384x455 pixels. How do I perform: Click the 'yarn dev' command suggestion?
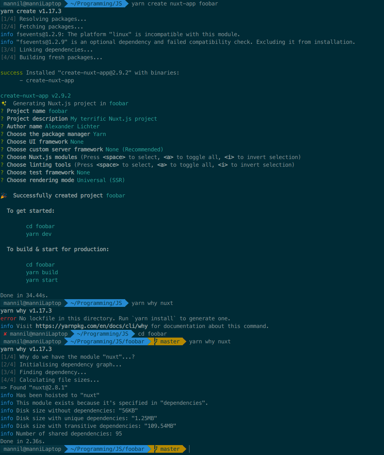pyautogui.click(x=39, y=234)
